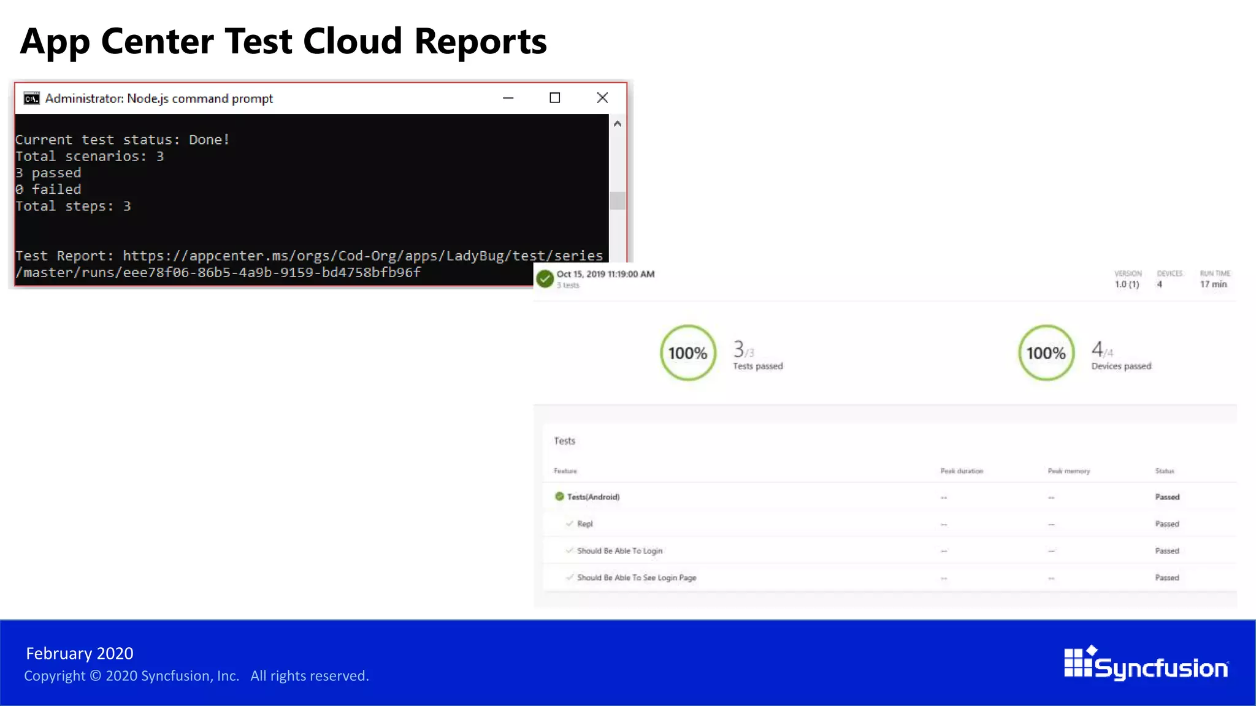Screen dimensions: 1256x706
Task: Click the Syncfusion logo in the footer
Action: click(1146, 663)
